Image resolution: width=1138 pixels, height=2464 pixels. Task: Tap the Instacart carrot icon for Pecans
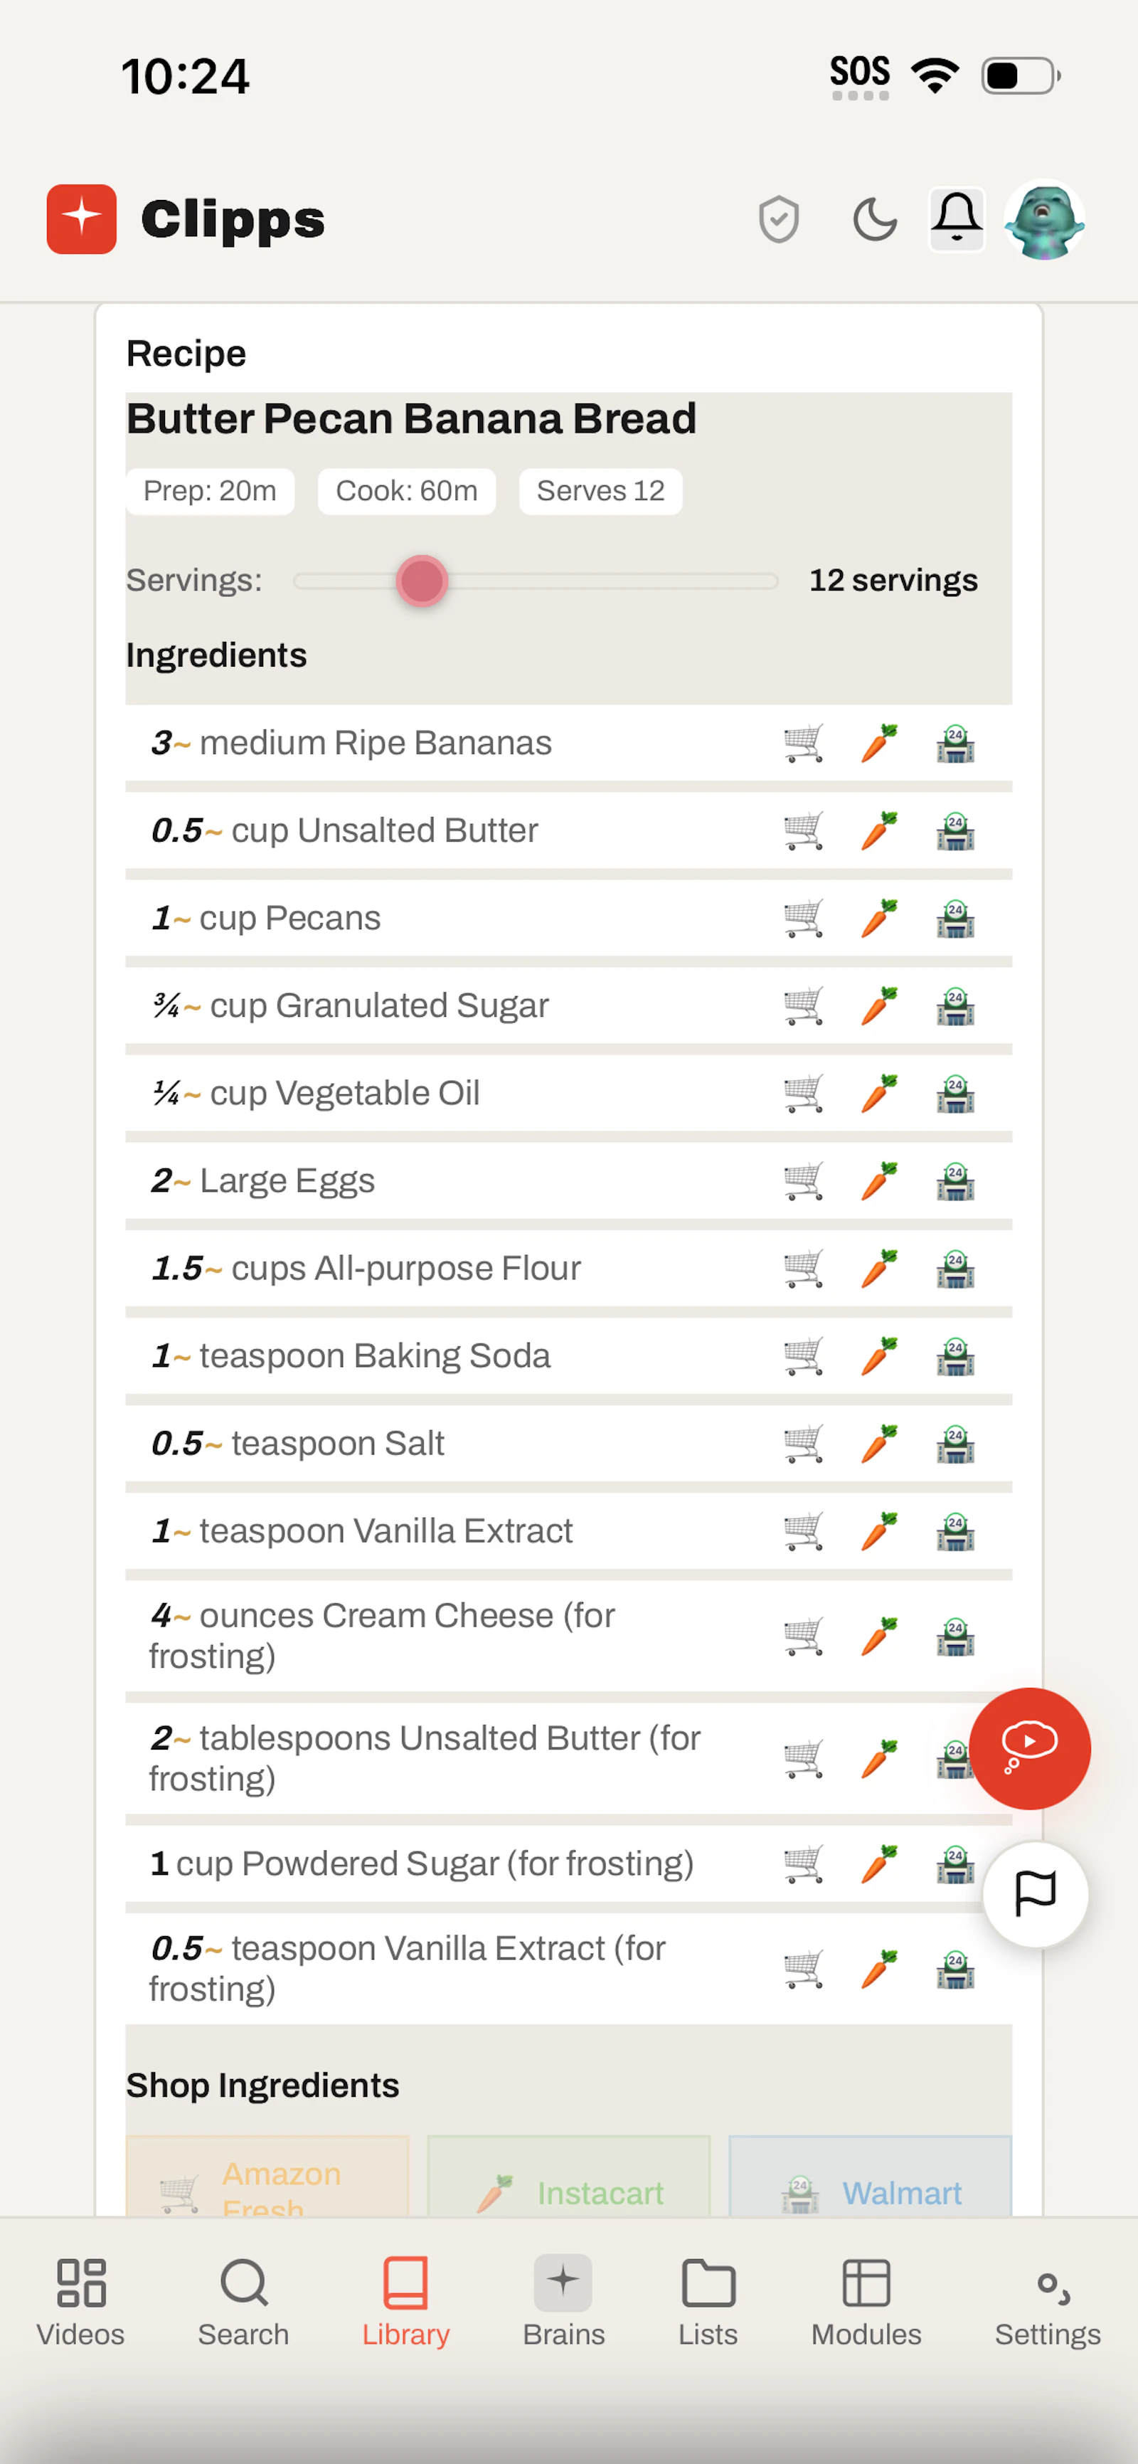[879, 919]
